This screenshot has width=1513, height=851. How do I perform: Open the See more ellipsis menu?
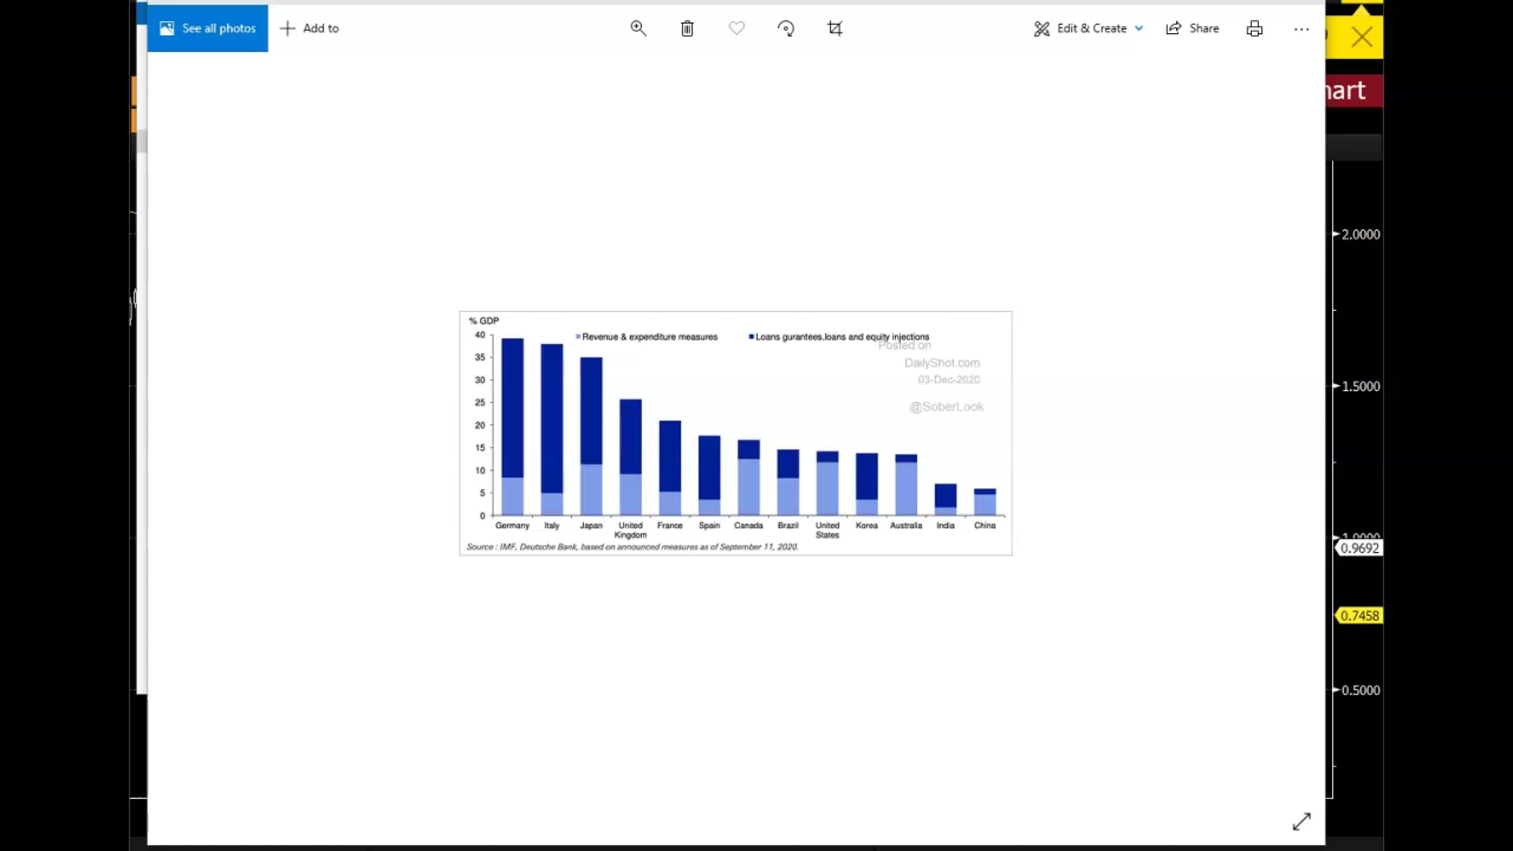coord(1301,28)
